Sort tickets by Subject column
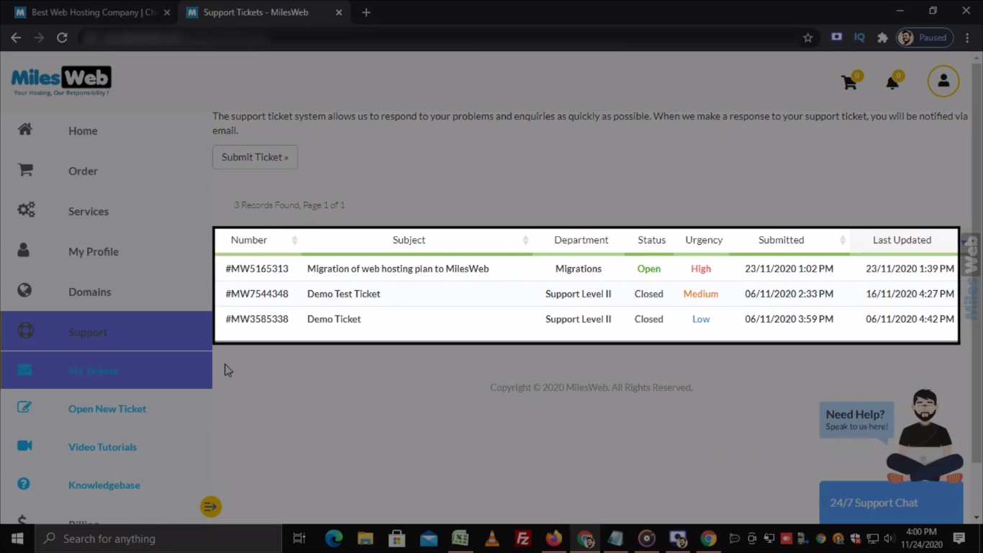 pos(417,240)
